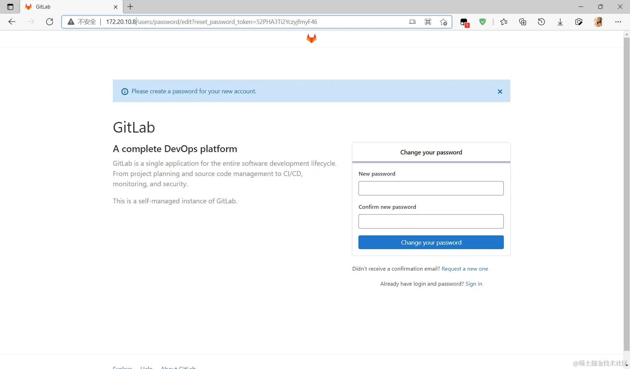Click the GitLab tab title

coord(43,7)
